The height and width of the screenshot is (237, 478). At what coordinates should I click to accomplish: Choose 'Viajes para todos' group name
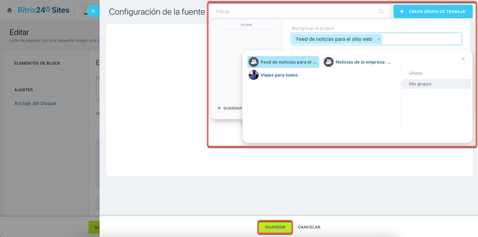pos(279,75)
